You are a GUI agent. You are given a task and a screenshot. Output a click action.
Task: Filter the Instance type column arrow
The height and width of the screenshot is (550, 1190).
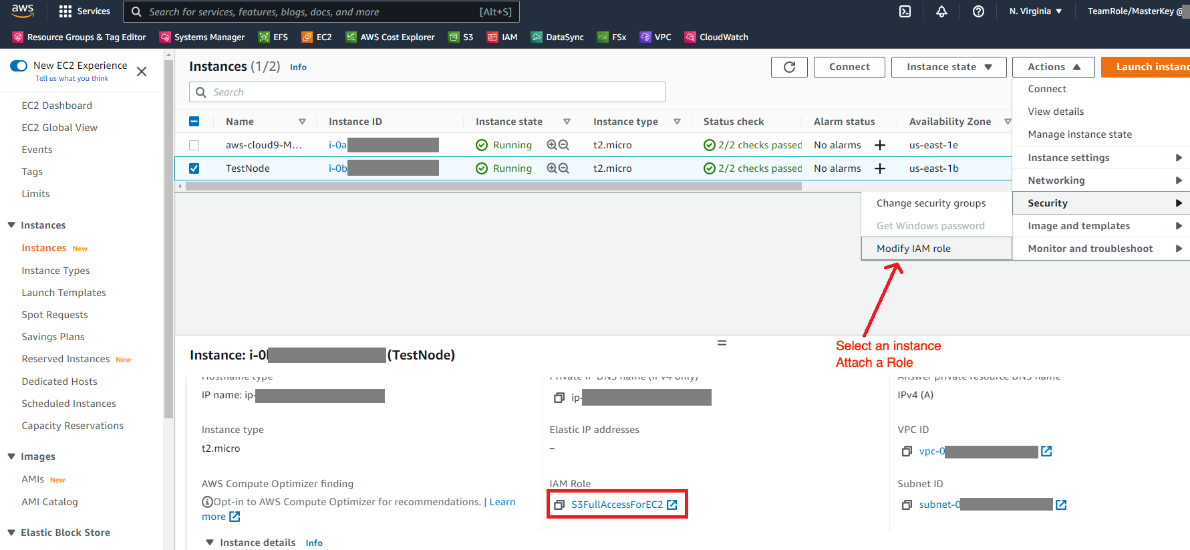coord(677,122)
